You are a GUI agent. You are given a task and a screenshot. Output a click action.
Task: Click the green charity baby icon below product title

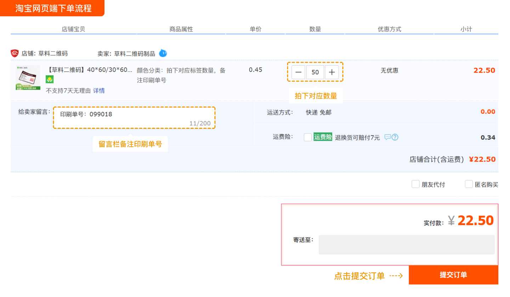[x=50, y=79]
